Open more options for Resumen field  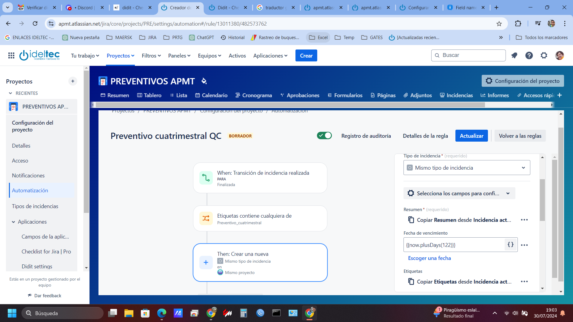(x=524, y=220)
